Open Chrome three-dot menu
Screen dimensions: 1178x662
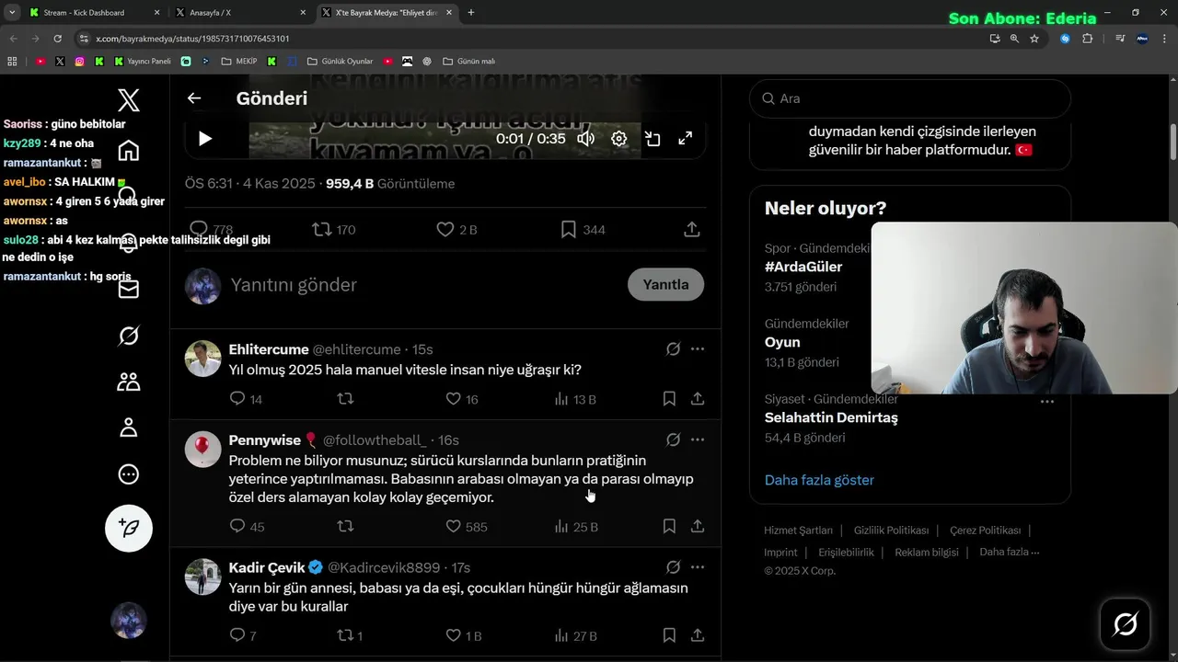click(1164, 39)
